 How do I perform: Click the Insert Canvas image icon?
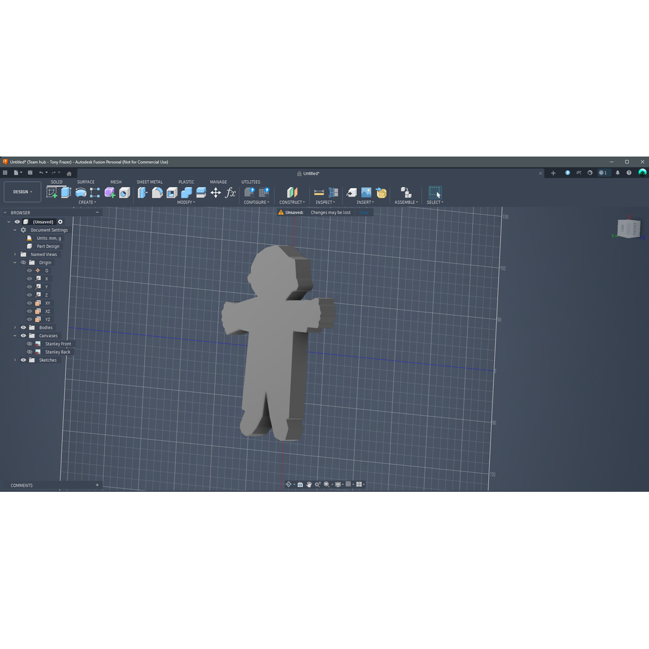point(366,193)
